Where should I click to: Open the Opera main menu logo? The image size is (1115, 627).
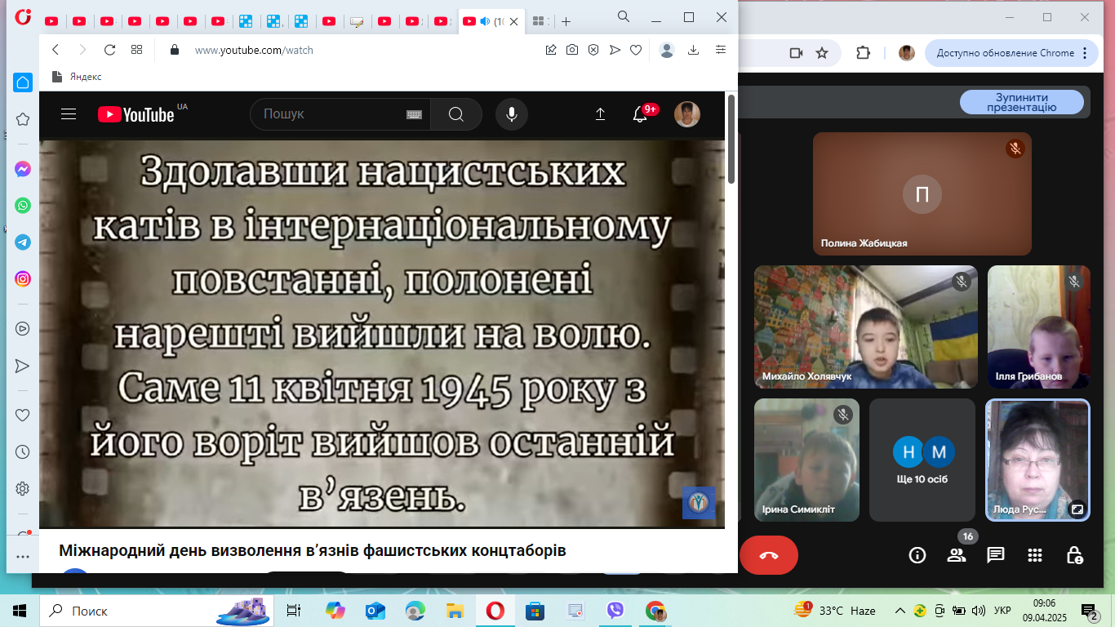tap(24, 17)
